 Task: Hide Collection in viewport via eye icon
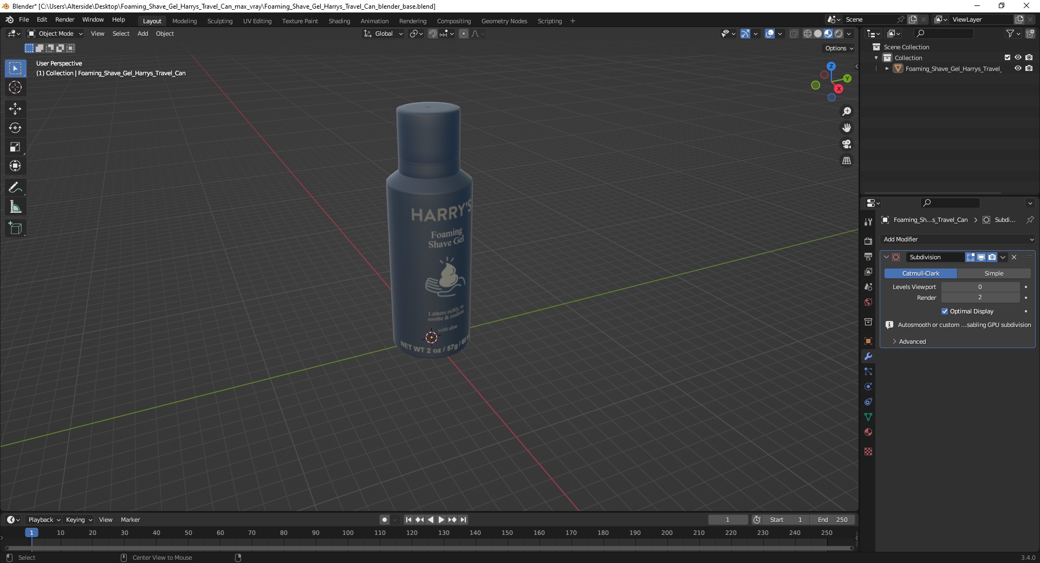1018,57
